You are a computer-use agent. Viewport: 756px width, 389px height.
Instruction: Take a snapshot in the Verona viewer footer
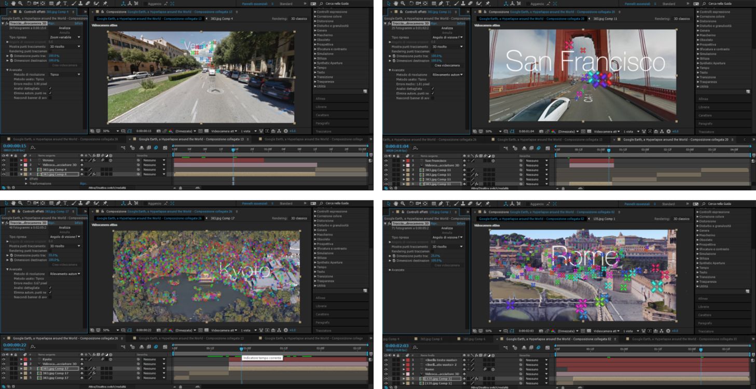point(158,131)
